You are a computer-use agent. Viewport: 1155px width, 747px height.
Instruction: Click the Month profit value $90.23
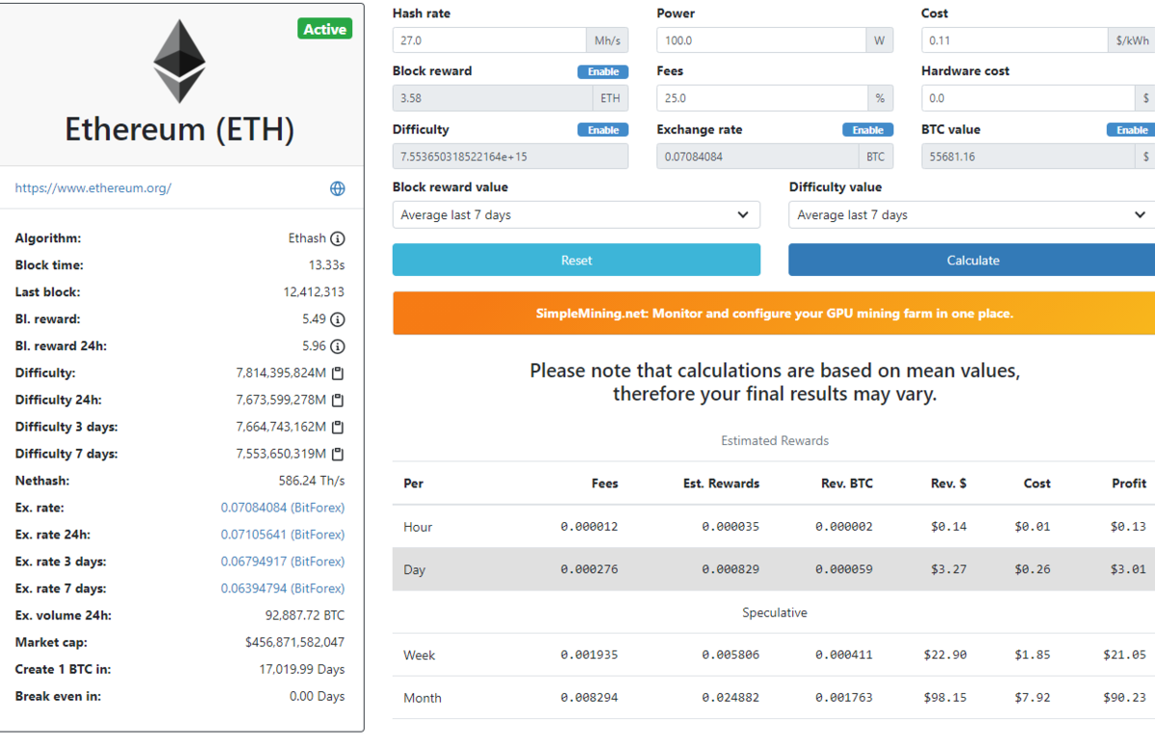point(1125,698)
